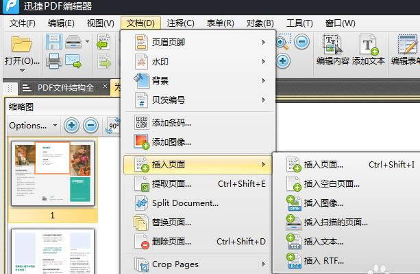This screenshot has width=420, height=274.
Task: Open the 文件(F) menu
Action: (22, 23)
